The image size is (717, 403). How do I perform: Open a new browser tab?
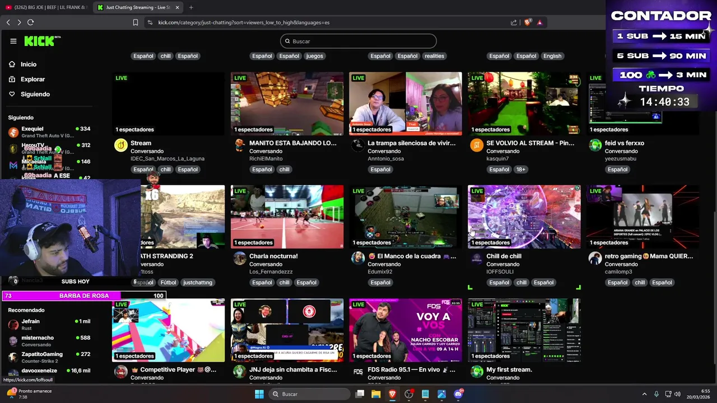point(191,7)
